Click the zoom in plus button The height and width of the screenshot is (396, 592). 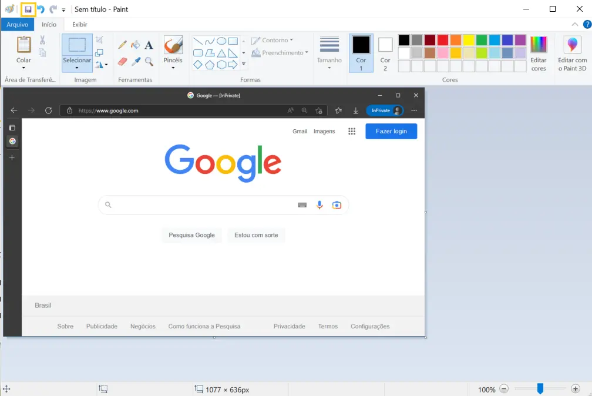576,389
